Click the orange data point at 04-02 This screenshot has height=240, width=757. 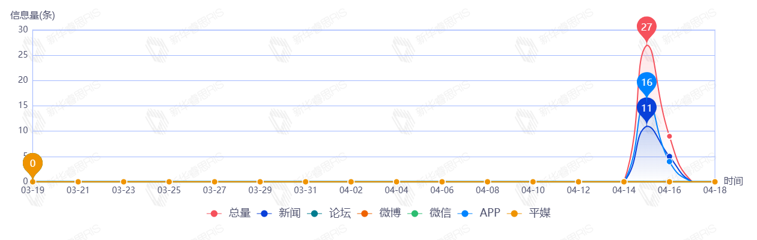click(x=351, y=182)
